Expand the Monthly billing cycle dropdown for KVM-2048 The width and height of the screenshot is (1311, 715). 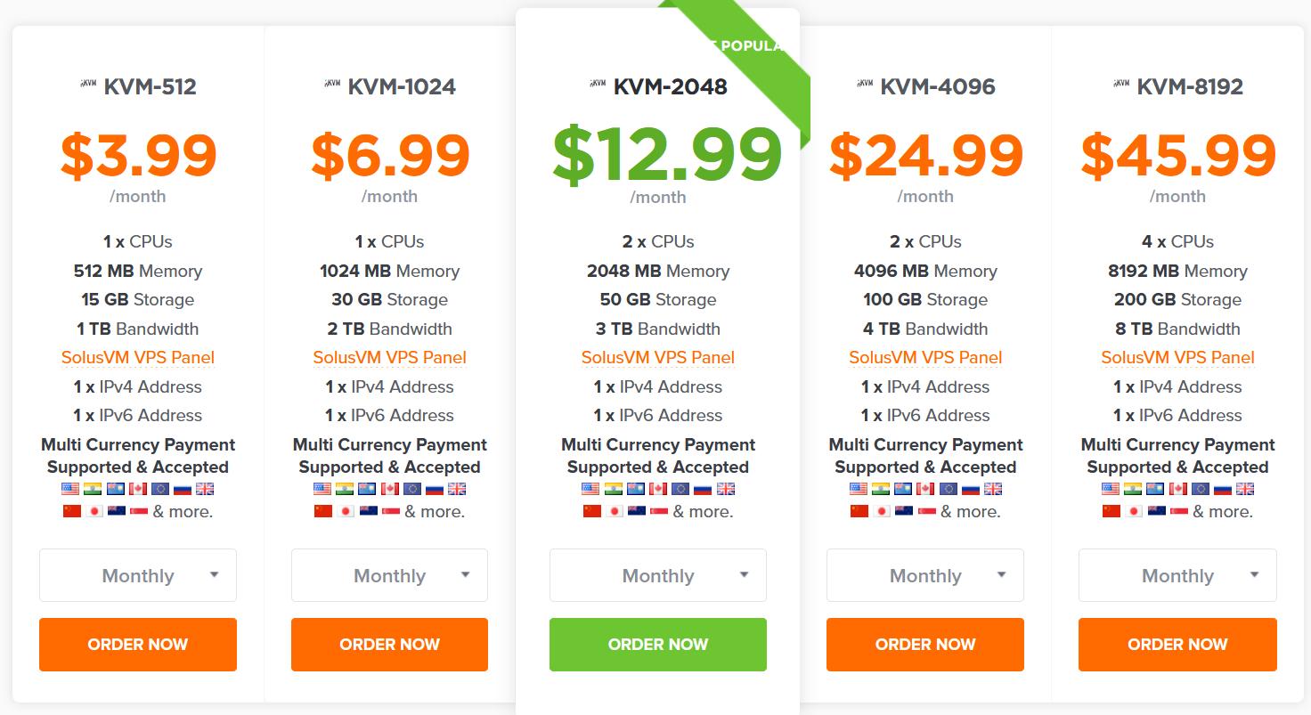657,575
